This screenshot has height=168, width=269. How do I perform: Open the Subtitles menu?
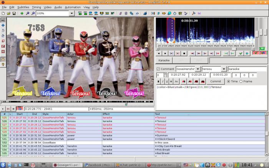pyautogui.click(x=23, y=7)
